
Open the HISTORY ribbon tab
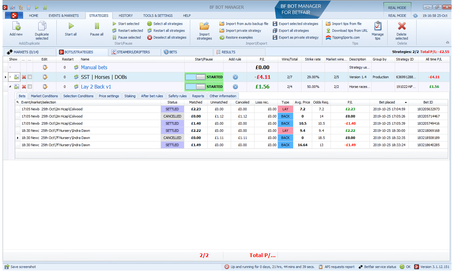tap(126, 16)
